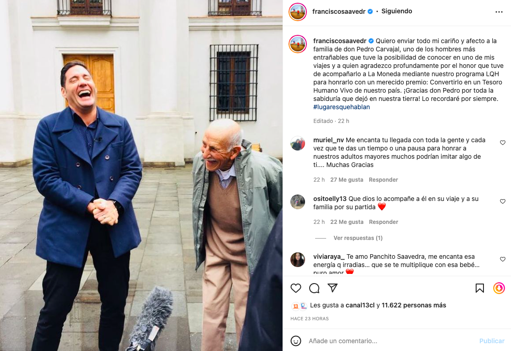This screenshot has width=511, height=351.
Task: Open the #lugaresquehablan hashtag link
Action: [x=342, y=107]
